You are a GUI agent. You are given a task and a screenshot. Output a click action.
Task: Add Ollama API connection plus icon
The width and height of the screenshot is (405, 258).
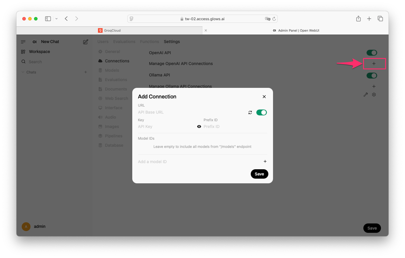pyautogui.click(x=374, y=86)
